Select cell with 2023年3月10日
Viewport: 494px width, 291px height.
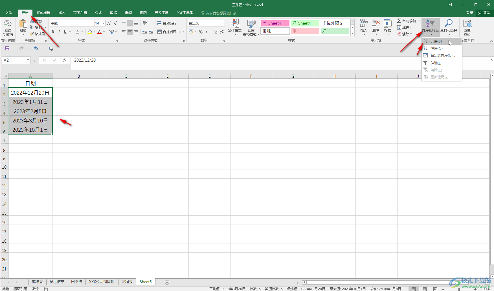(30, 121)
